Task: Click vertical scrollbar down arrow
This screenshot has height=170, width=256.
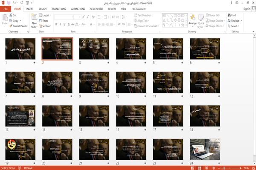Action: click(x=254, y=163)
